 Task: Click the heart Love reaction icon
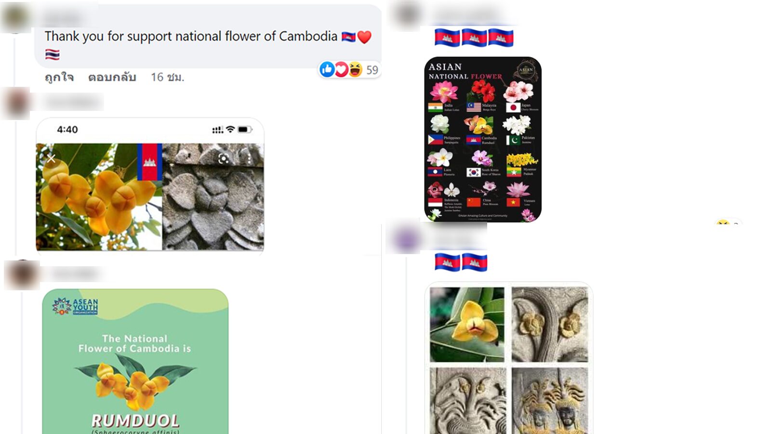[341, 69]
